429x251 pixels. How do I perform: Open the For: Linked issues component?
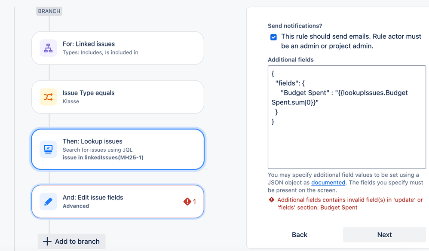(118, 48)
